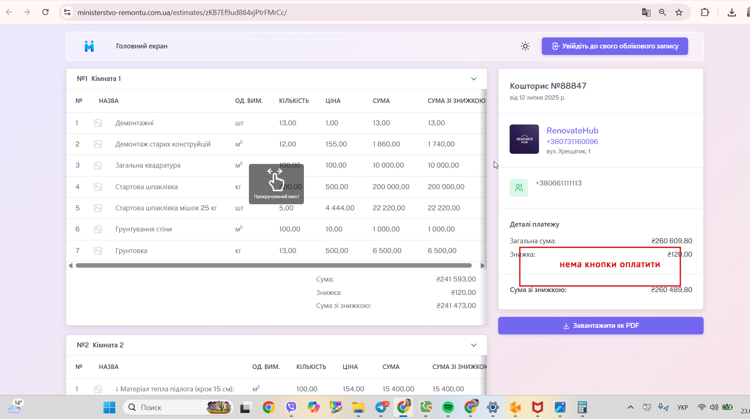
Task: Click the ЦІНА column header in Кімната 1
Action: tap(333, 101)
